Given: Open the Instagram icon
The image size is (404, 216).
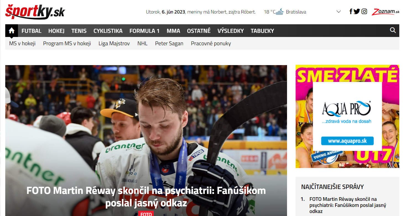Looking at the screenshot, I should click(364, 12).
